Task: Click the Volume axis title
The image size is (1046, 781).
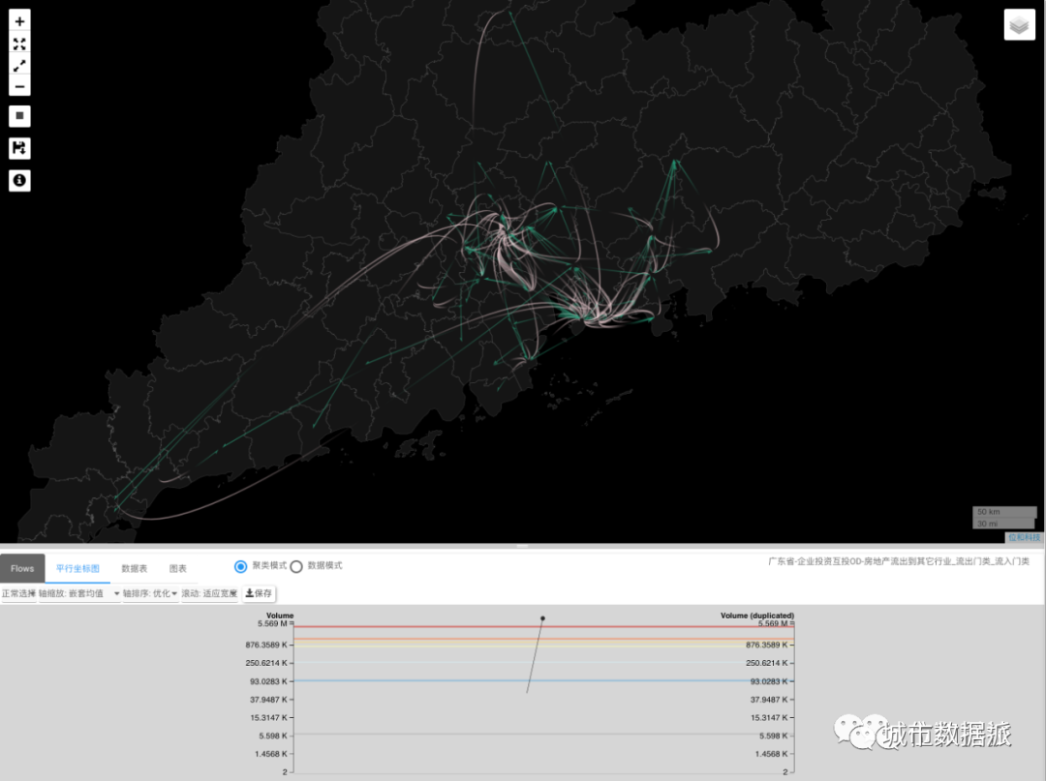Action: coord(280,616)
